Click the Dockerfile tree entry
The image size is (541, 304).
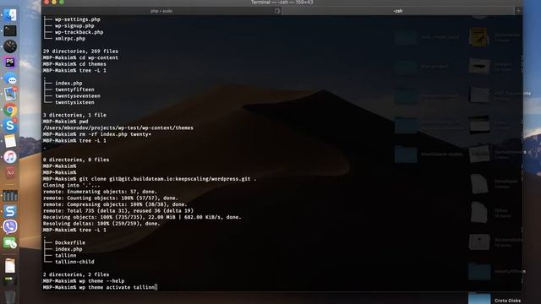click(70, 242)
